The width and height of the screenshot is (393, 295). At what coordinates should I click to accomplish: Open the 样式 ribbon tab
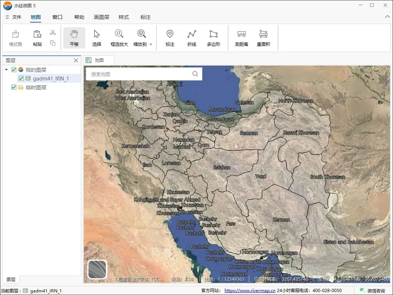(x=124, y=17)
